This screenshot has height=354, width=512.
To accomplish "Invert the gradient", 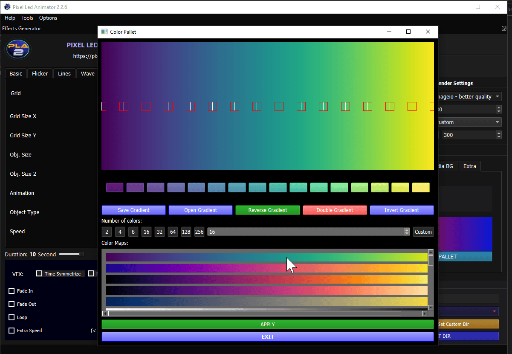I will click(x=401, y=210).
